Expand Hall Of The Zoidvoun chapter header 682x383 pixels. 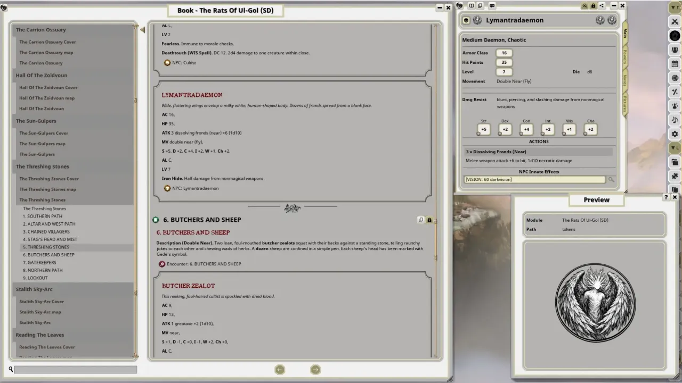(73, 76)
